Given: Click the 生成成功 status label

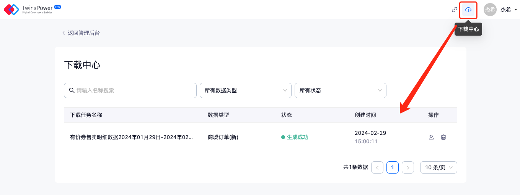Looking at the screenshot, I should coord(297,137).
